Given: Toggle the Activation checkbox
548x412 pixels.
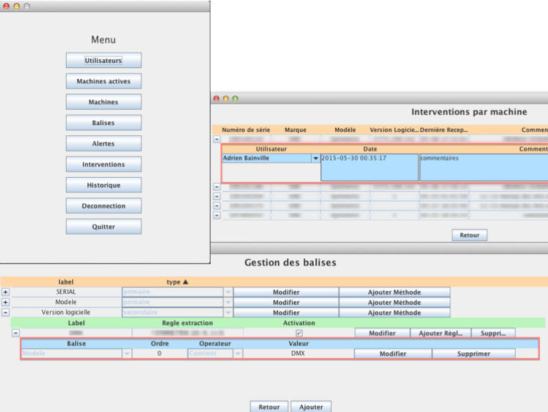Looking at the screenshot, I should tap(299, 333).
